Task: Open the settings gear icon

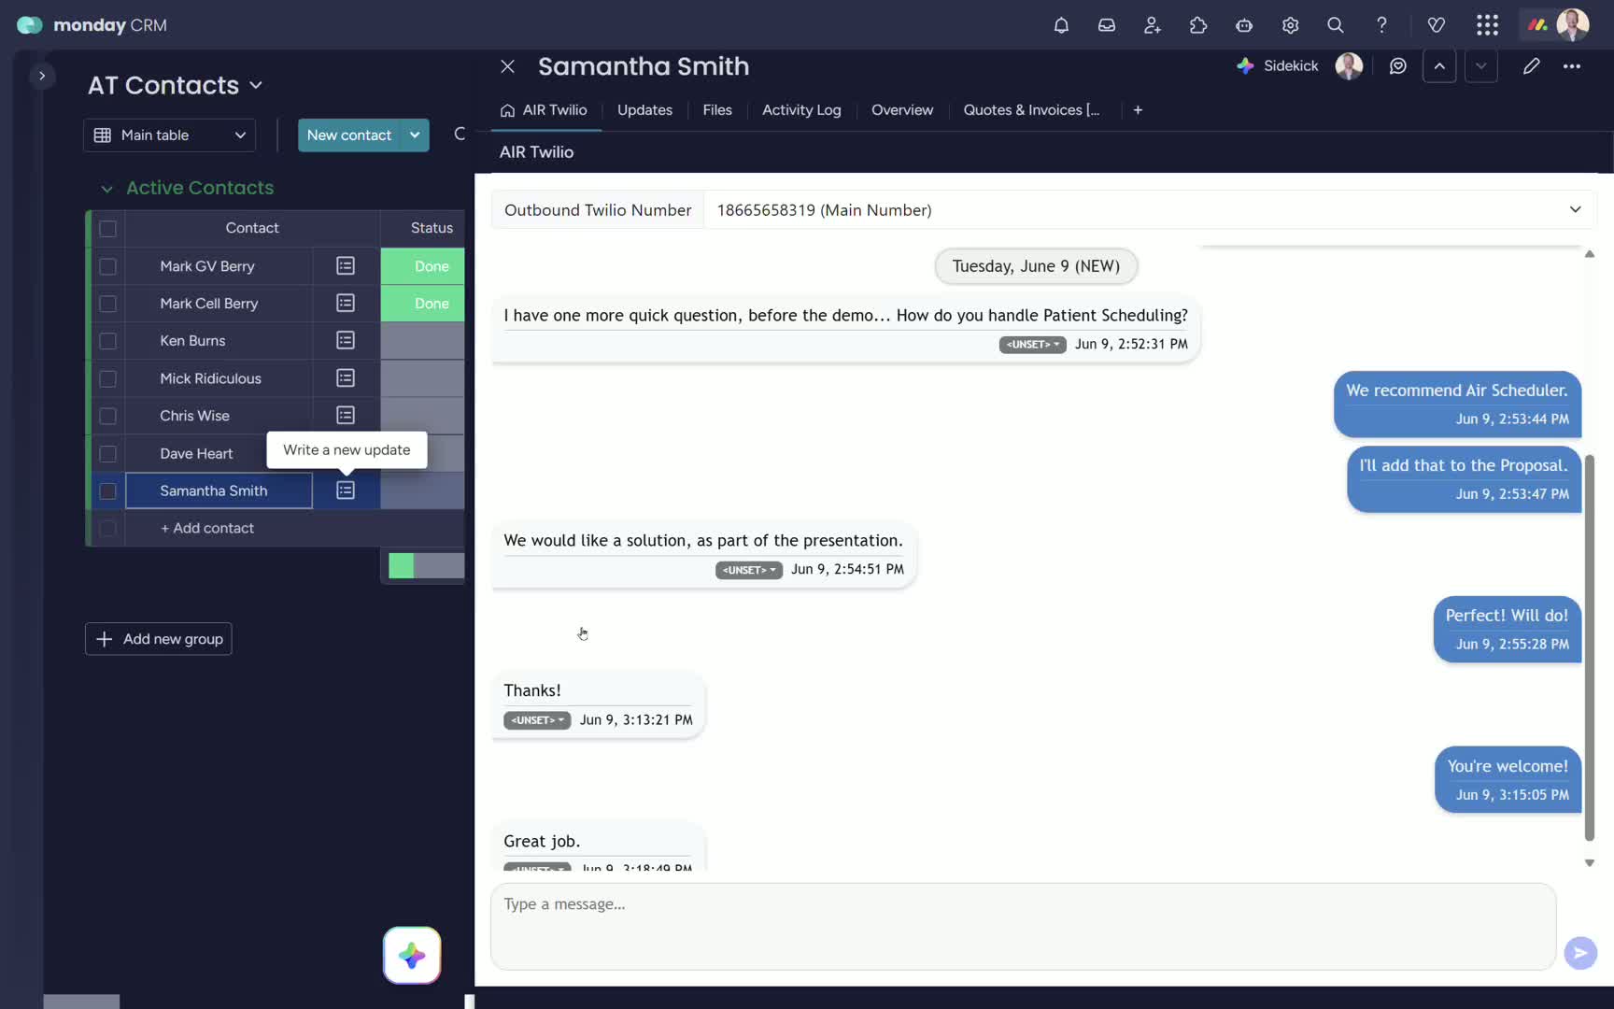Action: click(x=1290, y=25)
